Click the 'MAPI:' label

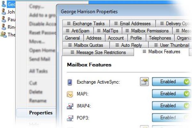[x=83, y=94]
